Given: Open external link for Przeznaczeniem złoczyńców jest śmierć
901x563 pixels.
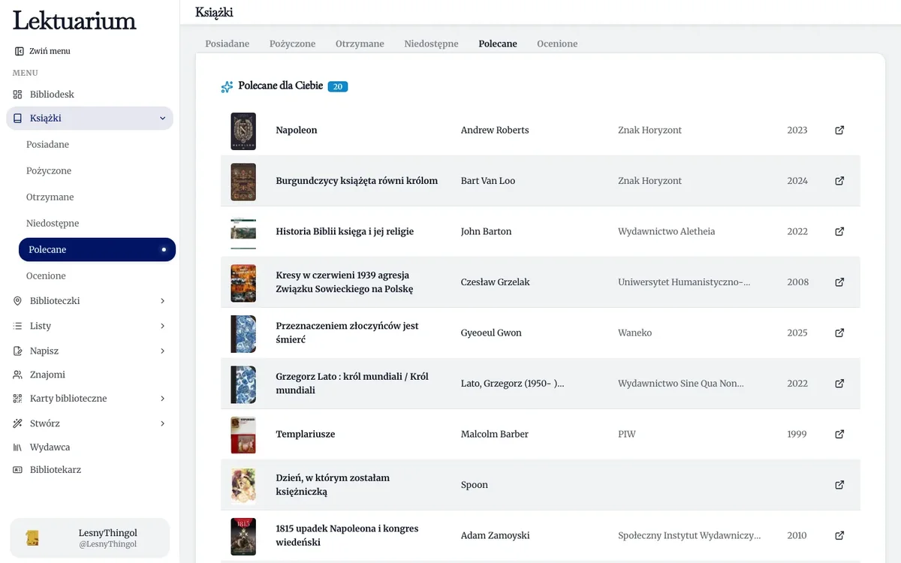Looking at the screenshot, I should (x=839, y=333).
